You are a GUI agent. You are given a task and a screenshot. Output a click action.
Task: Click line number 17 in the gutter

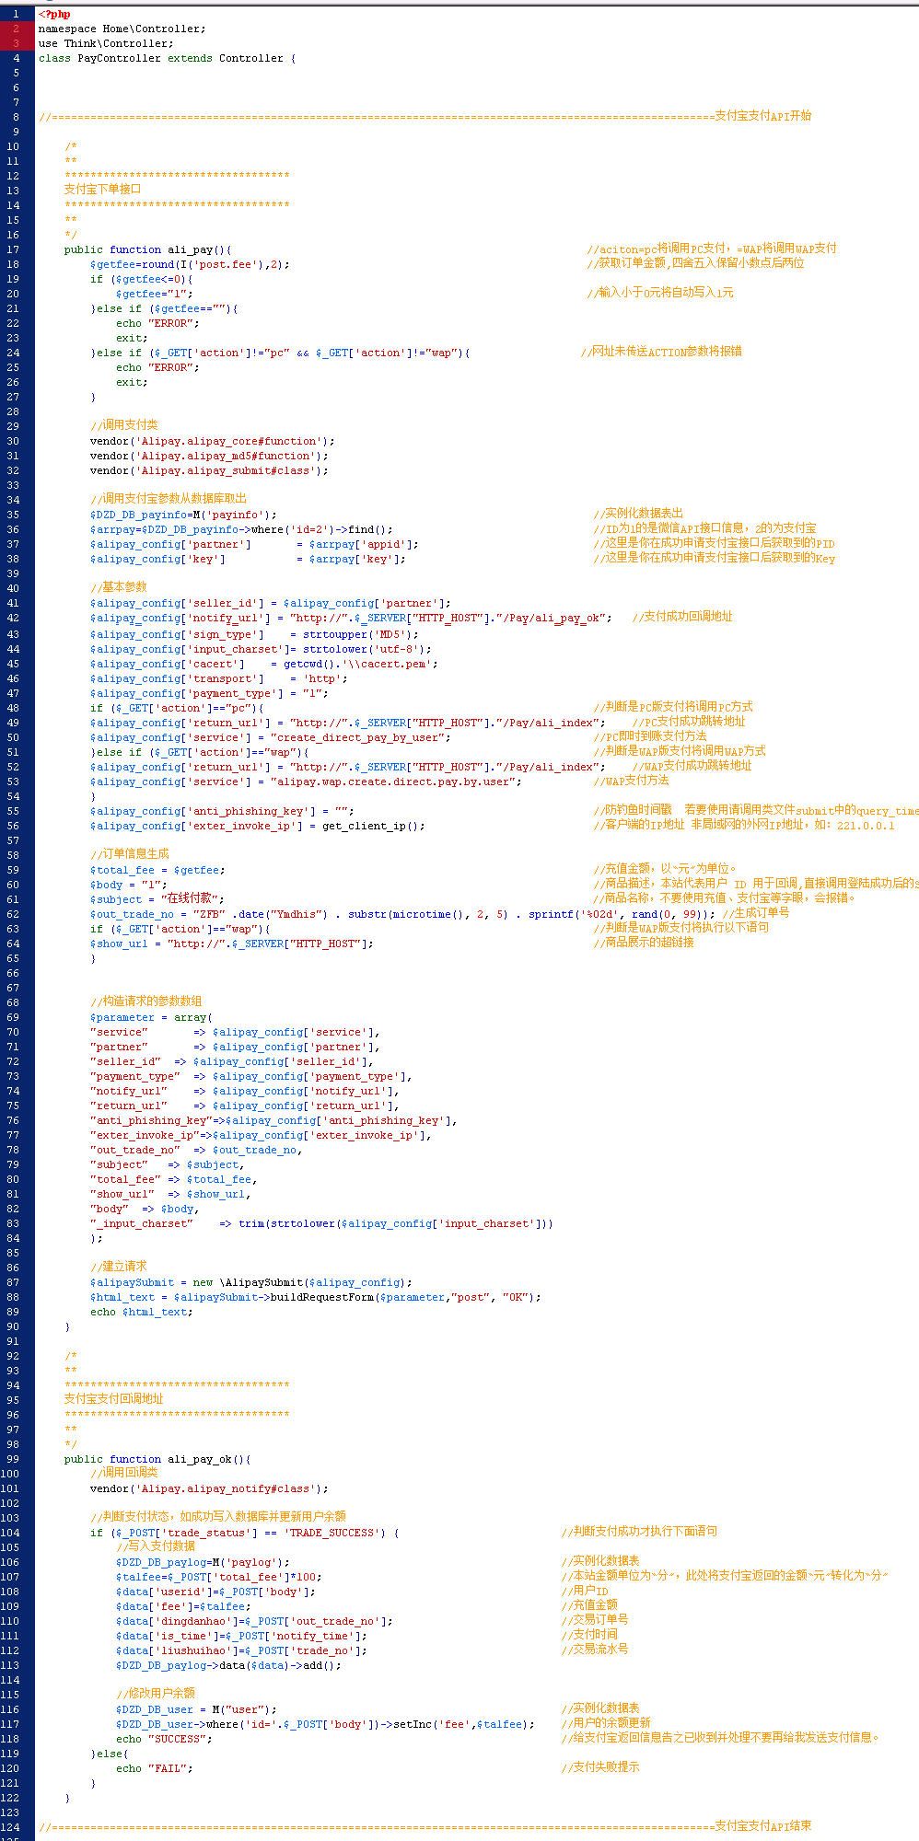pyautogui.click(x=13, y=249)
